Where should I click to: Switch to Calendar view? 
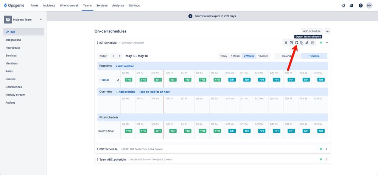click(x=288, y=56)
